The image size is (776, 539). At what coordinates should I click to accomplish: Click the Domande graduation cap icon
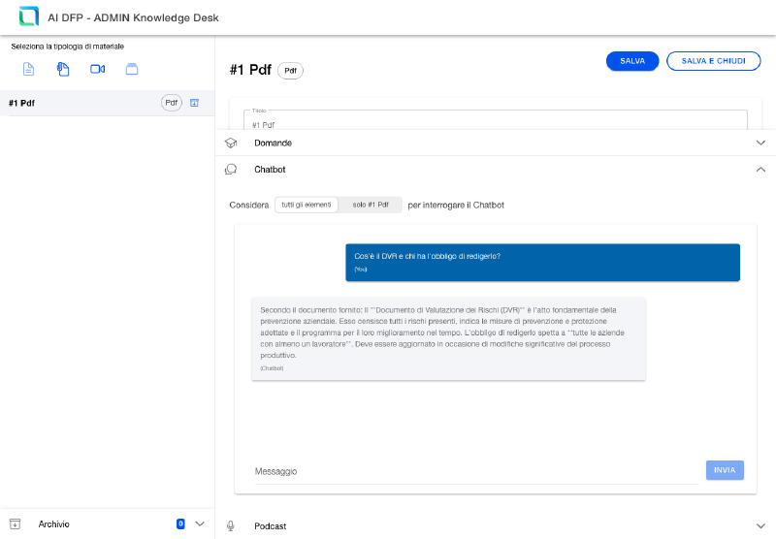231,143
